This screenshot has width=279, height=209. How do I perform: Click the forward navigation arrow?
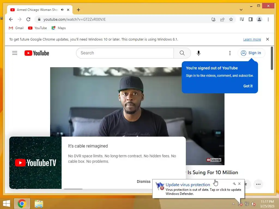pos(20,19)
